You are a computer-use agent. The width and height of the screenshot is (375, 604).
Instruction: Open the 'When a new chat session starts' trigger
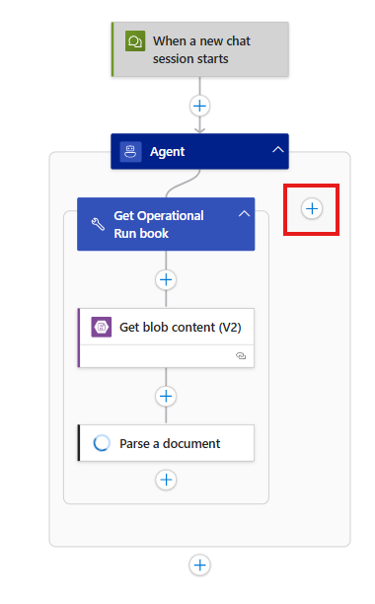(x=199, y=49)
